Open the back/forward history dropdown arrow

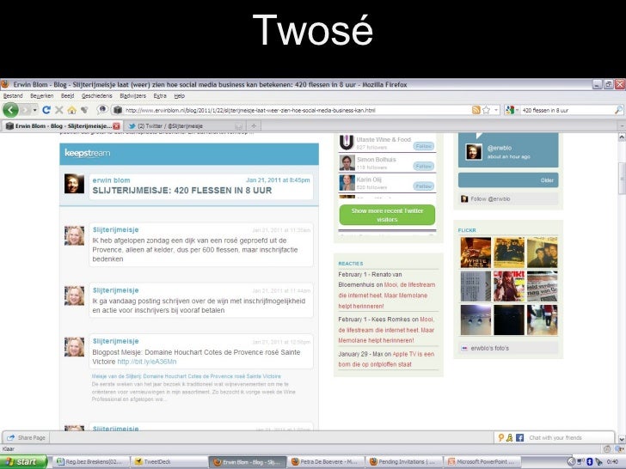coord(35,110)
